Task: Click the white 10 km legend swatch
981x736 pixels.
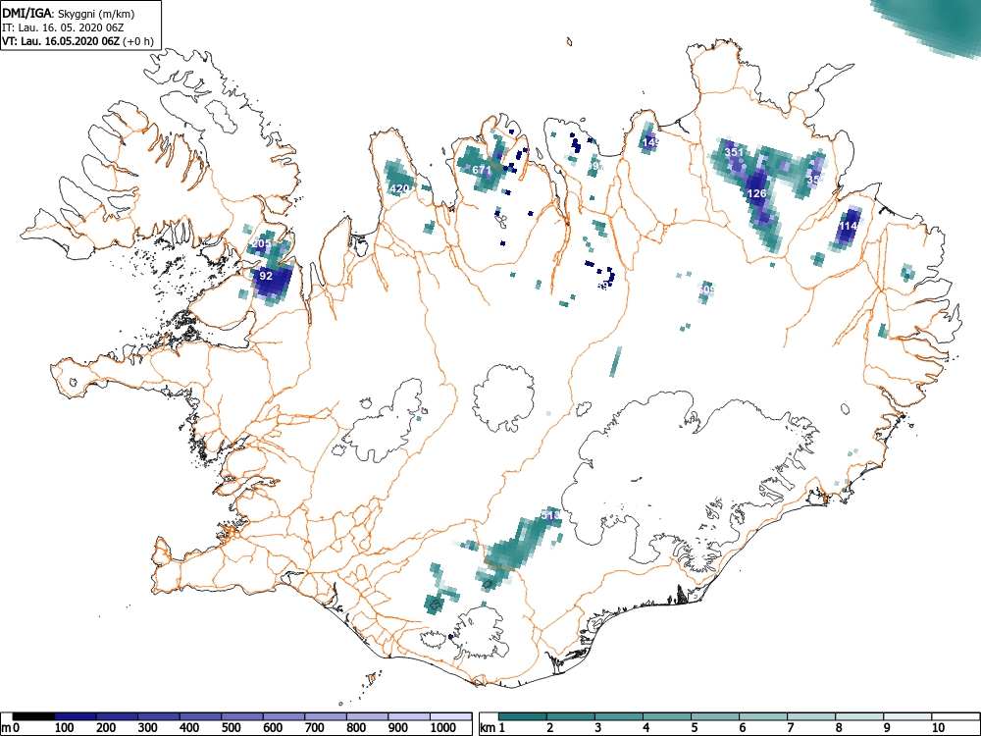Action: 955,716
